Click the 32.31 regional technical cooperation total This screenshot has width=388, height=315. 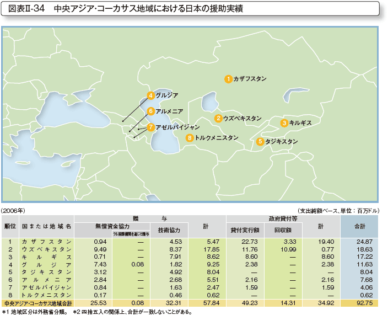coord(174,303)
